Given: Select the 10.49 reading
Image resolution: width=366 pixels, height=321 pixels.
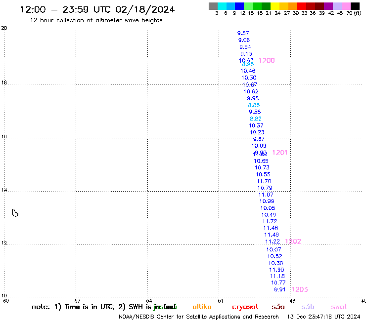Looking at the screenshot, I should [269, 215].
